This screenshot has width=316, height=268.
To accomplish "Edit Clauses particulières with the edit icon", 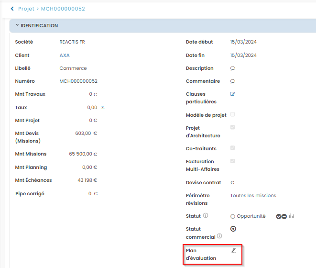I will [x=233, y=94].
